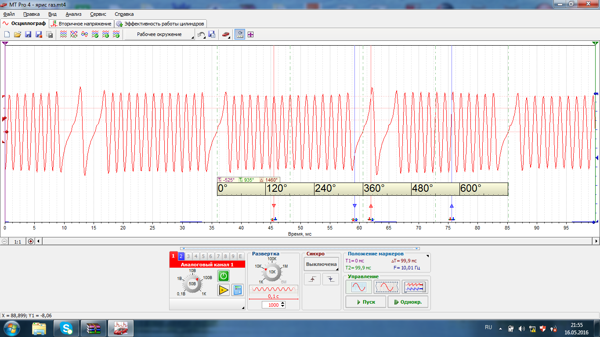Open the Анализ menu
This screenshot has height=337, width=600.
click(x=73, y=14)
